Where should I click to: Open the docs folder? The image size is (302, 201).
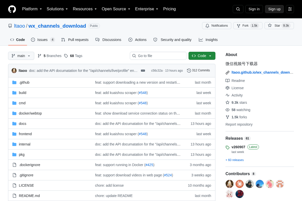pos(23,124)
